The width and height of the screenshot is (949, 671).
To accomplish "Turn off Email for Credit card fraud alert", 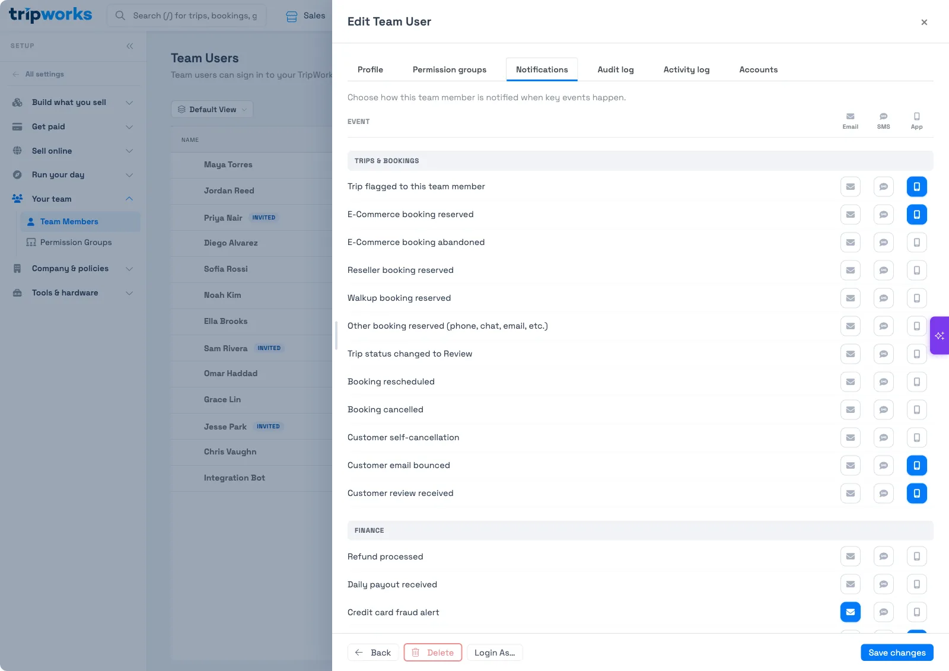I will coord(851,612).
